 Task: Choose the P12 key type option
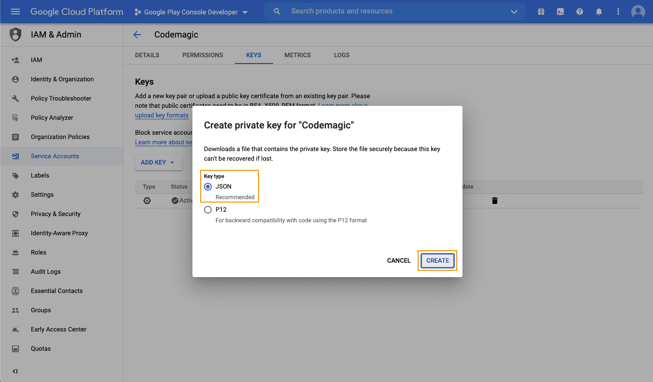pyautogui.click(x=208, y=209)
